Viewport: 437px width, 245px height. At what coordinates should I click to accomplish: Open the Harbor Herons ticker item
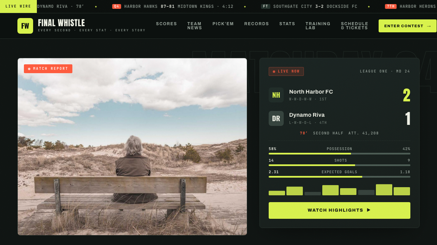(x=418, y=6)
